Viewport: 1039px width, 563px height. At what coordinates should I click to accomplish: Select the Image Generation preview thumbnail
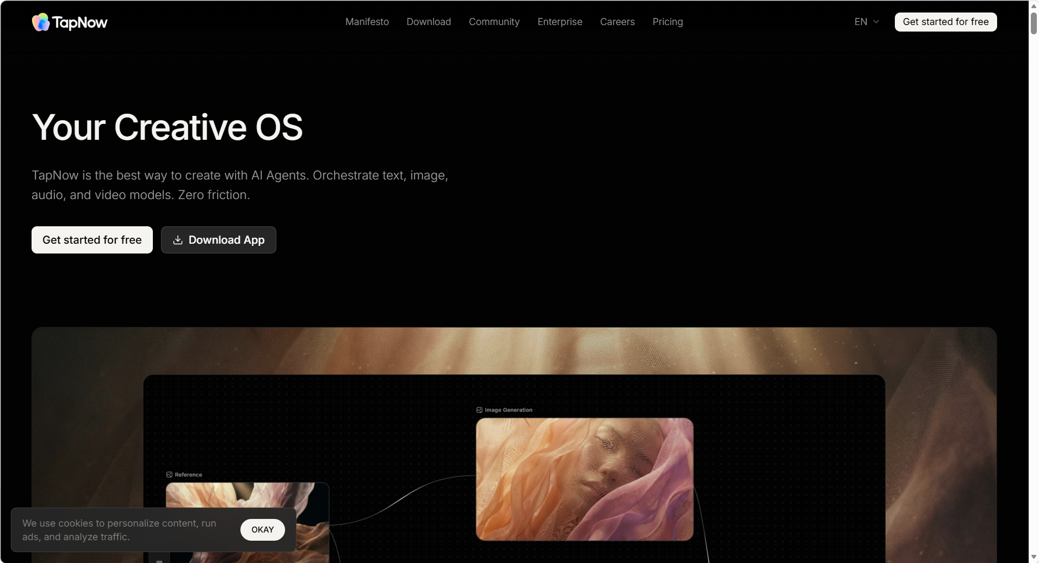click(x=585, y=479)
